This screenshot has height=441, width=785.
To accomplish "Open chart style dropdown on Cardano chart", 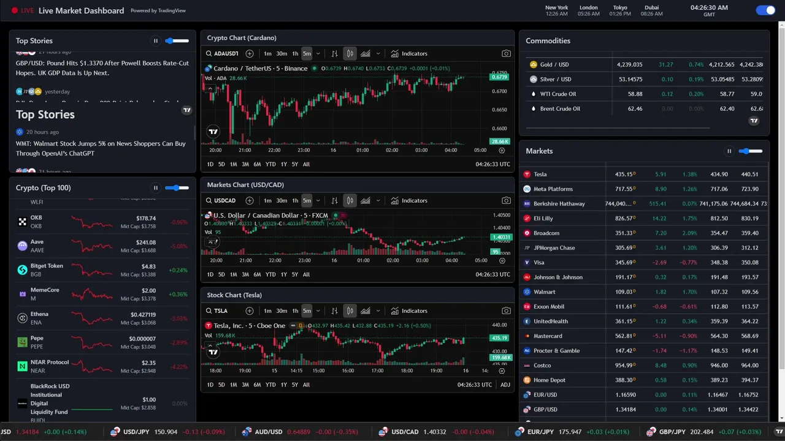I will coord(378,54).
